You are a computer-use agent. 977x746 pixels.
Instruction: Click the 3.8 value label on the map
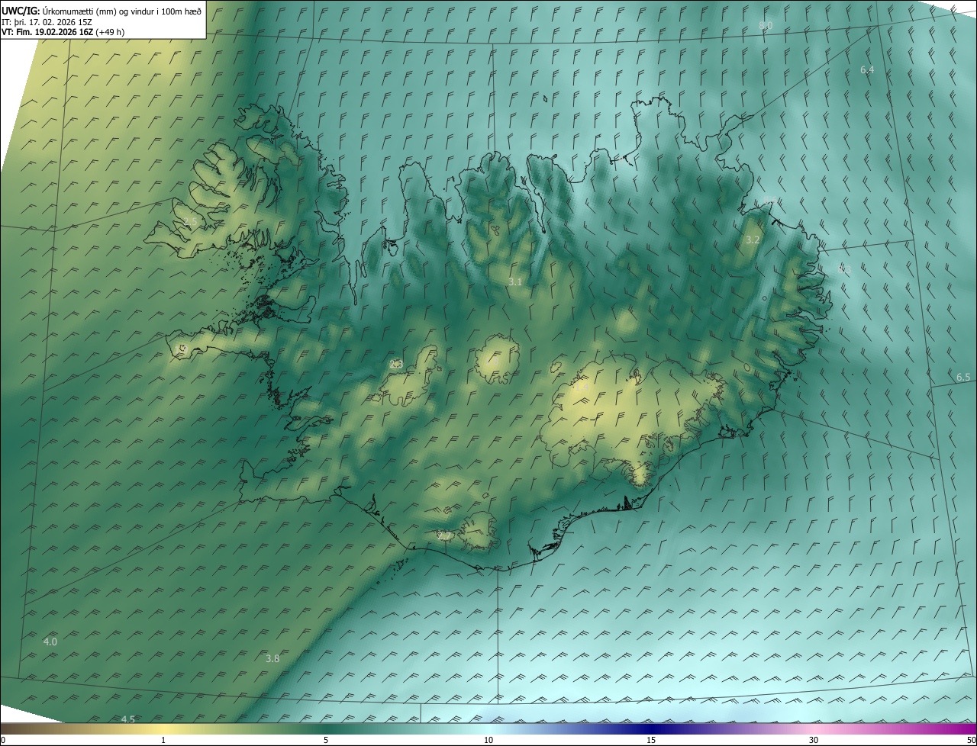[272, 658]
